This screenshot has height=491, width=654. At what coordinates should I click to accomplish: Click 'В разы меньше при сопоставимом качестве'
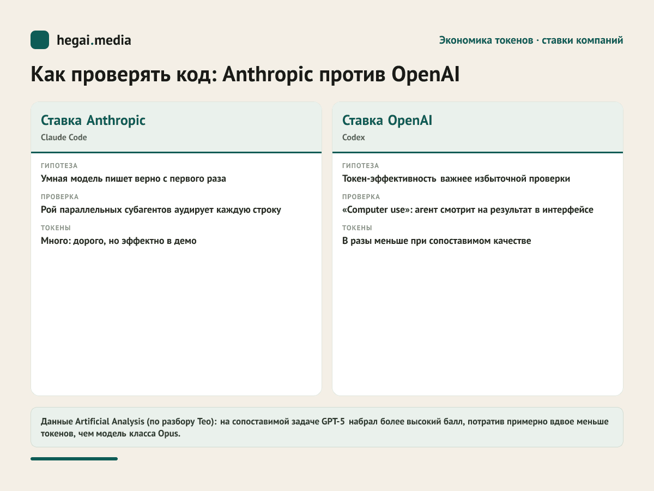[437, 241]
